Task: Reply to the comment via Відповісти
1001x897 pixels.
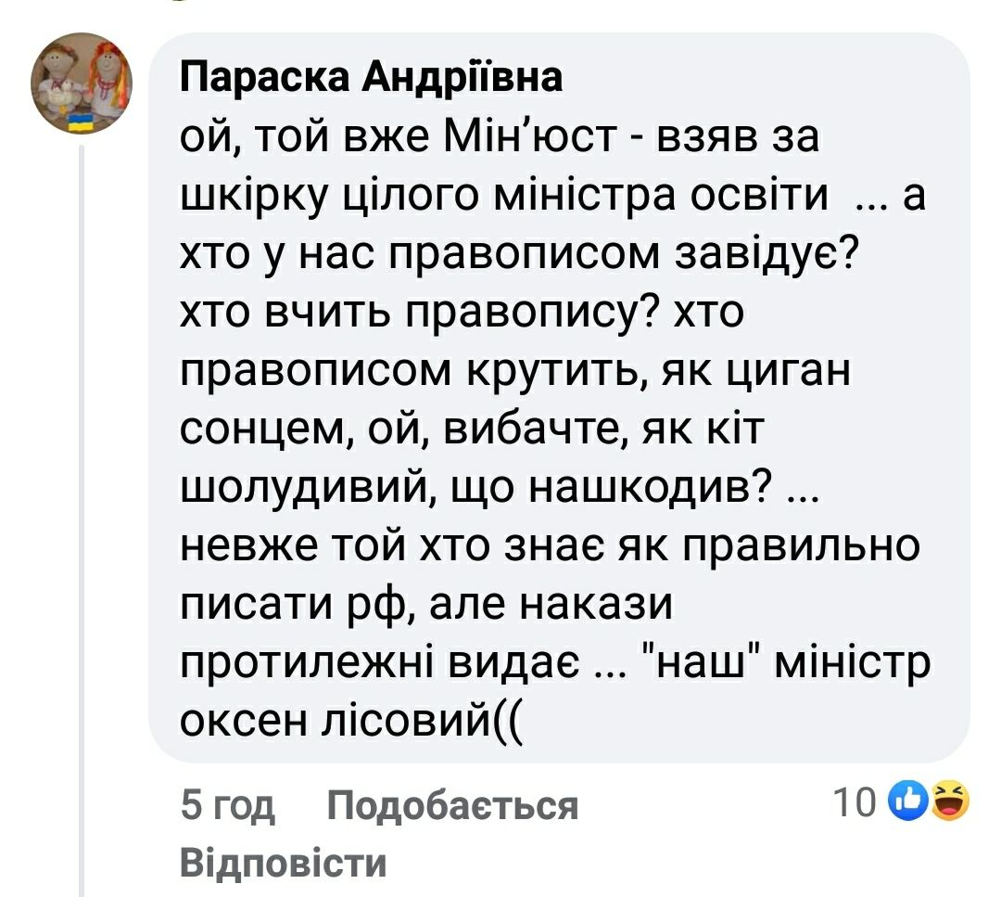Action: [x=282, y=863]
